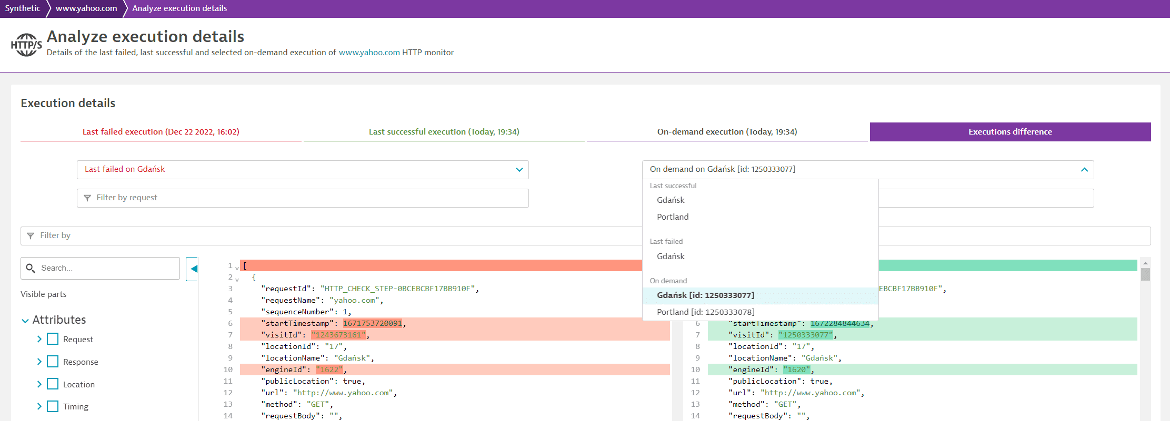Click the code pane scrollbar up arrow

point(1145,263)
